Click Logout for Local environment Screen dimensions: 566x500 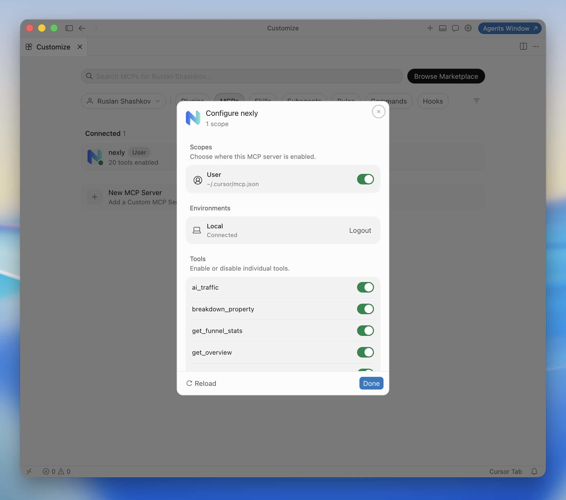pyautogui.click(x=360, y=230)
